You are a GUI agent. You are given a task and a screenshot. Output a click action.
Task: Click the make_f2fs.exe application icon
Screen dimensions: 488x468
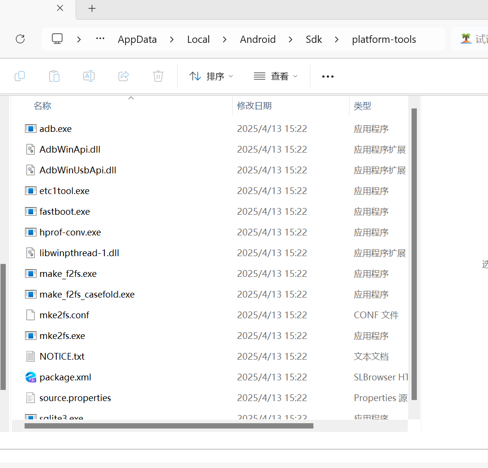tap(30, 273)
